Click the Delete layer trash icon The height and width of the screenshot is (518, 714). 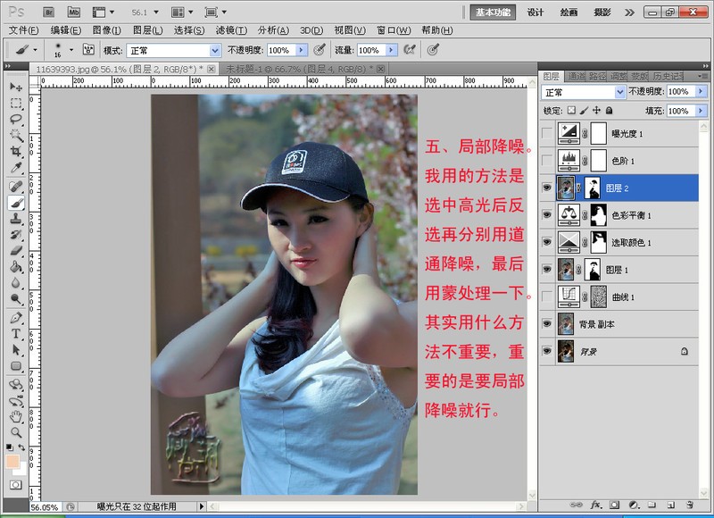pyautogui.click(x=690, y=505)
